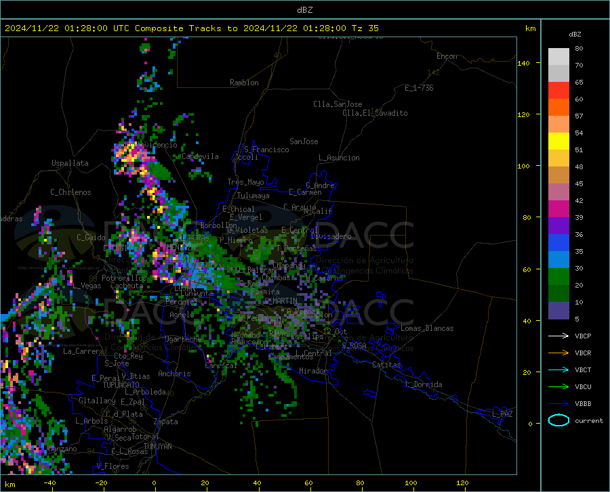Click the green VBCU arrow icon
The width and height of the screenshot is (610, 492).
point(558,387)
